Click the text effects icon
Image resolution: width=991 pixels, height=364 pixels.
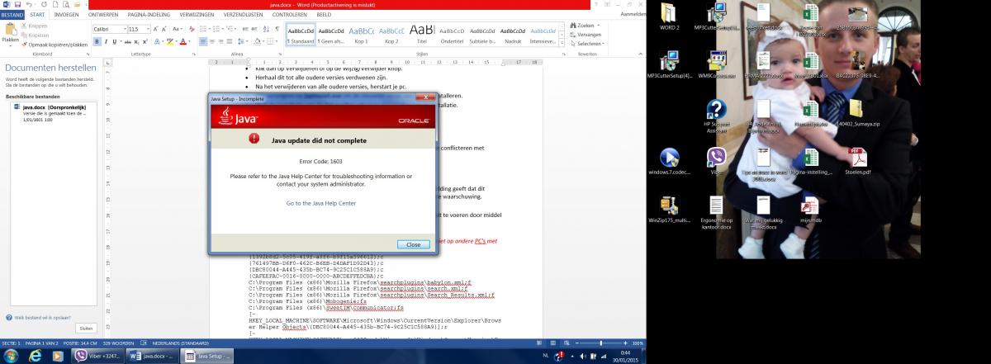(157, 41)
